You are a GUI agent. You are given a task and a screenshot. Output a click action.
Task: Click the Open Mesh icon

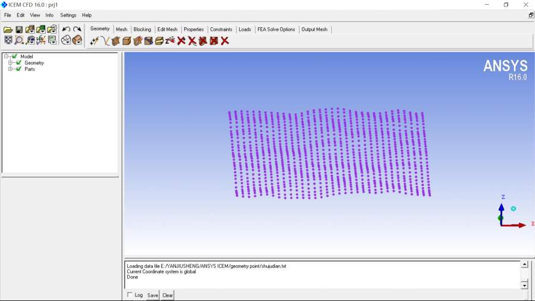click(x=41, y=30)
